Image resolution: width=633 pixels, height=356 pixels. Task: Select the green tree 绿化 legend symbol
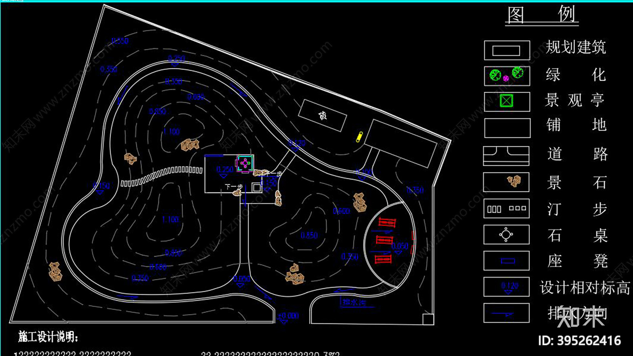(507, 75)
